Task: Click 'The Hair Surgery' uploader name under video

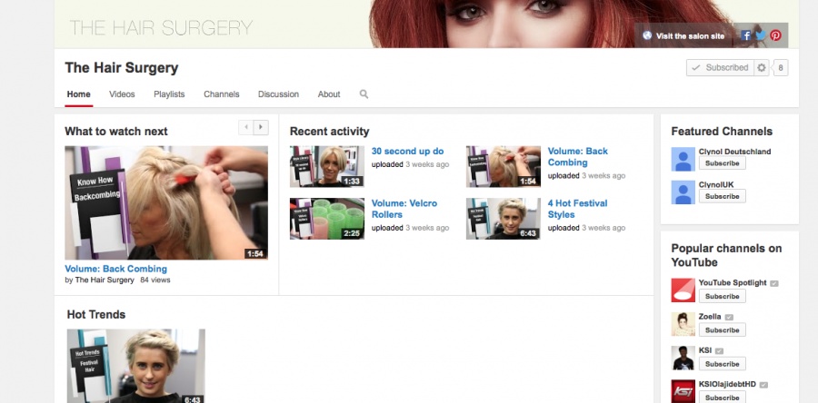Action: [x=105, y=280]
